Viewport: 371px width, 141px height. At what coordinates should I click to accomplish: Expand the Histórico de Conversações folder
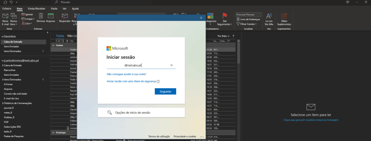[x=2, y=103]
